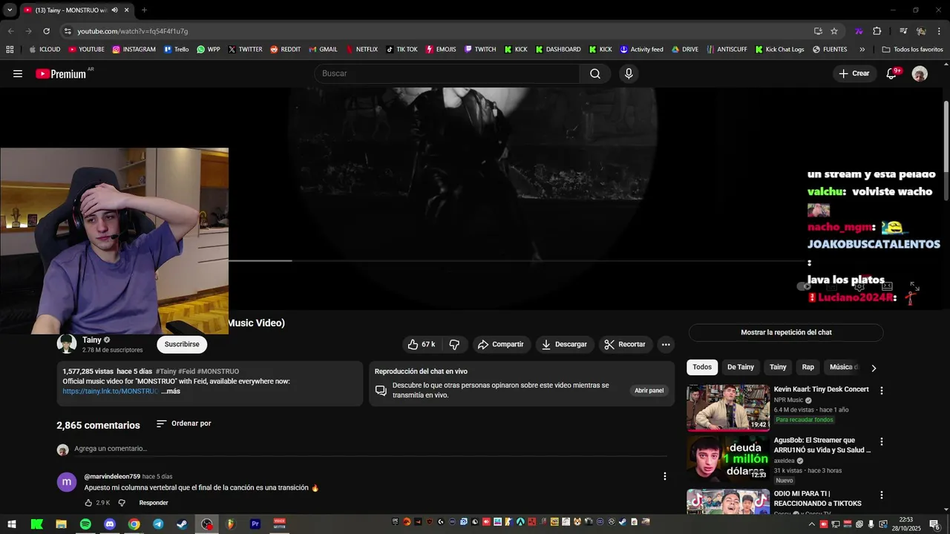This screenshot has height=534, width=950.
Task: Open the tainy.lnk.to description link
Action: (x=110, y=391)
